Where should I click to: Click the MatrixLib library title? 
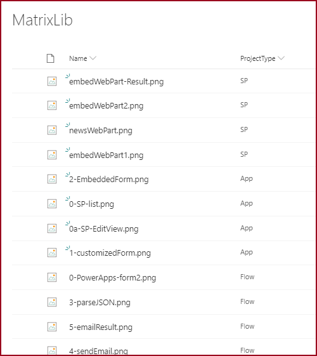point(42,20)
